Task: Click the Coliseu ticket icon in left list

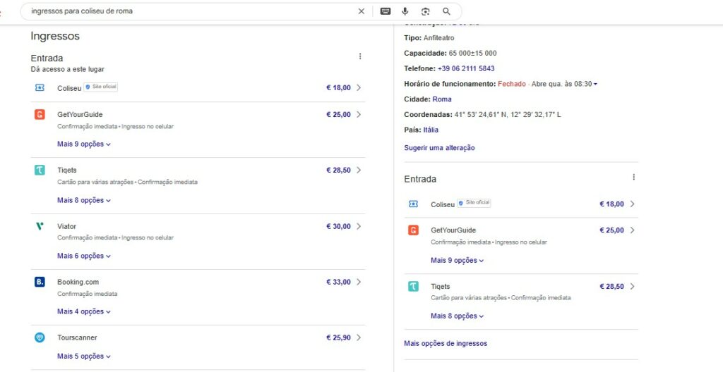Action: tap(40, 87)
